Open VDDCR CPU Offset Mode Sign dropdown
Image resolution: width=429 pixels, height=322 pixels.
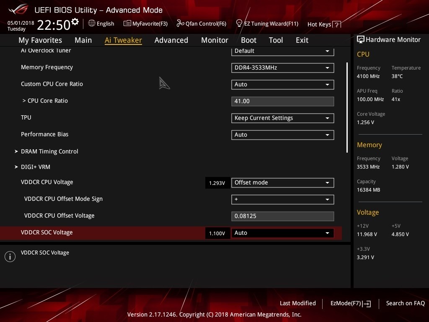(x=283, y=199)
